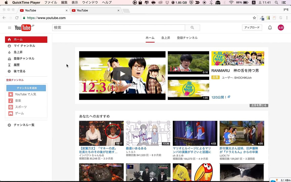This screenshot has width=291, height=182.
Task: Open the 勘違いあるある video title
Action: 136,148
